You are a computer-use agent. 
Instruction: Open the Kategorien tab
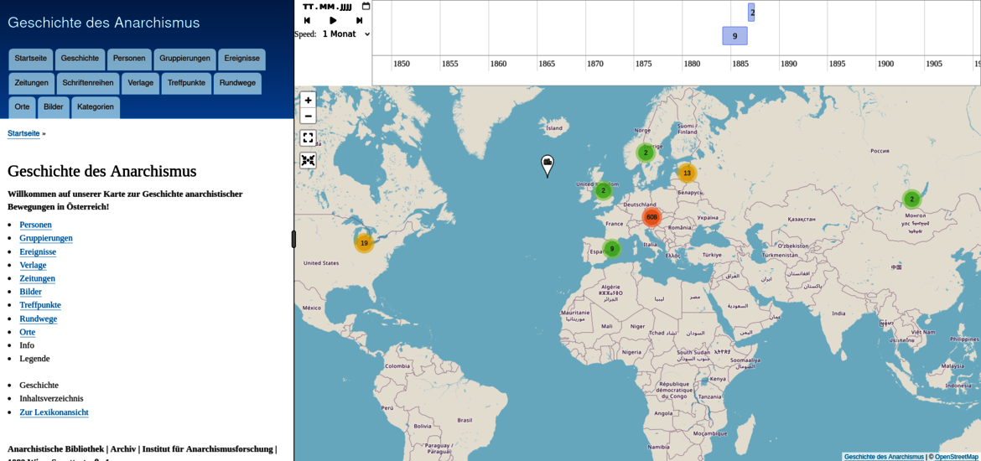96,107
